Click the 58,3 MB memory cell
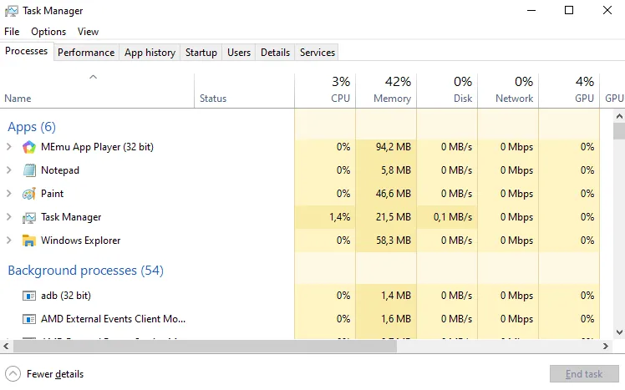Viewport: 625px width, 390px height. pos(386,241)
